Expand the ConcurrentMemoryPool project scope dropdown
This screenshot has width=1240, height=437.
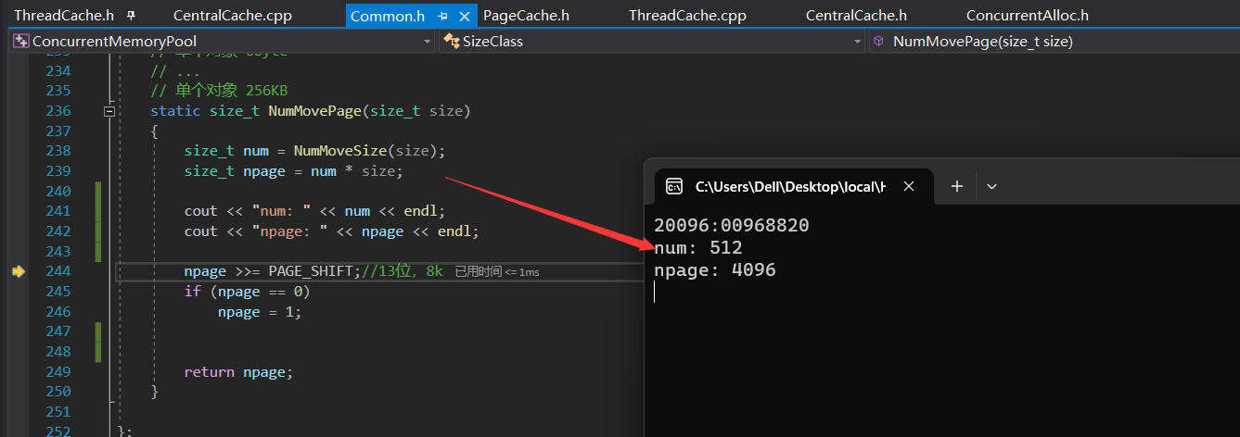[428, 41]
